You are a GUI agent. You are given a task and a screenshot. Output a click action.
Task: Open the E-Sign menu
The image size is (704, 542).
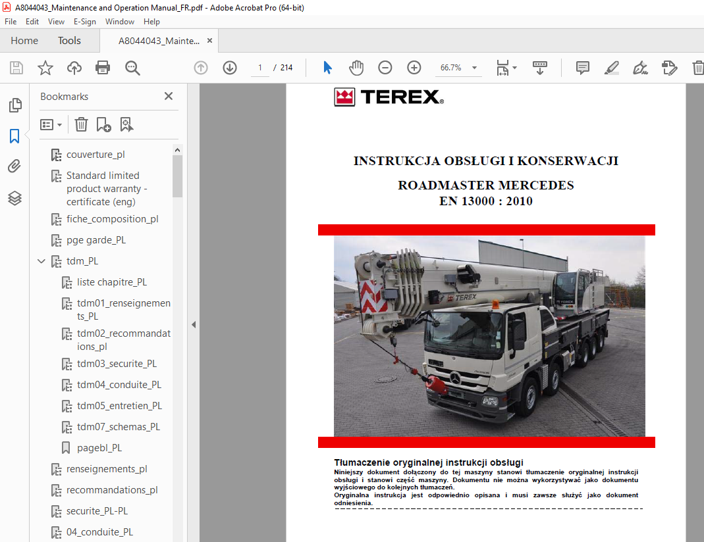[x=85, y=22]
